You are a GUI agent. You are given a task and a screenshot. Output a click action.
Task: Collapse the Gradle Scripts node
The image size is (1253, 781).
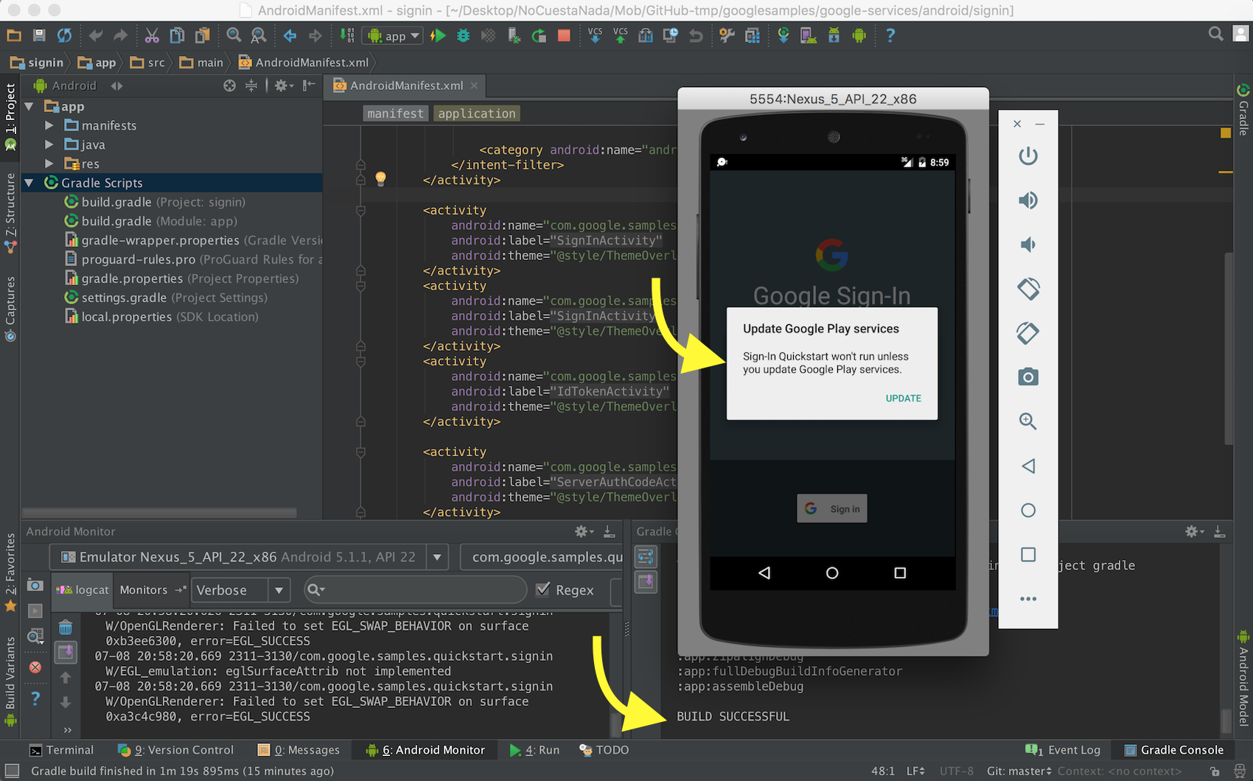29,183
